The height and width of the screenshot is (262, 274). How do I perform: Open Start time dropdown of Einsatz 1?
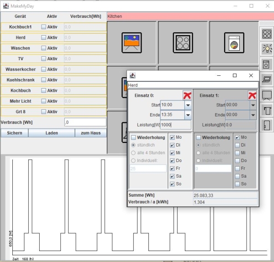(x=253, y=105)
